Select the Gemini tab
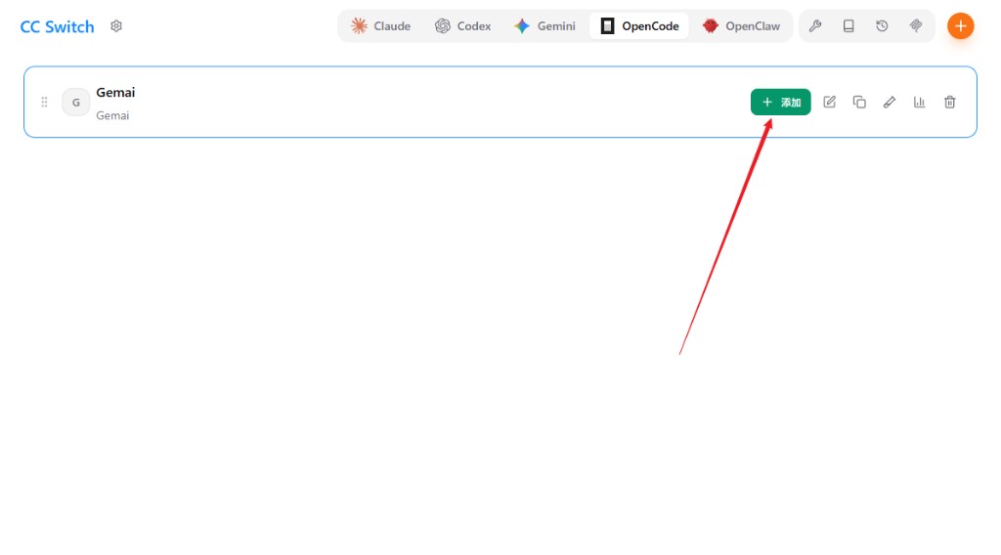This screenshot has height=555, width=1001. (x=545, y=26)
